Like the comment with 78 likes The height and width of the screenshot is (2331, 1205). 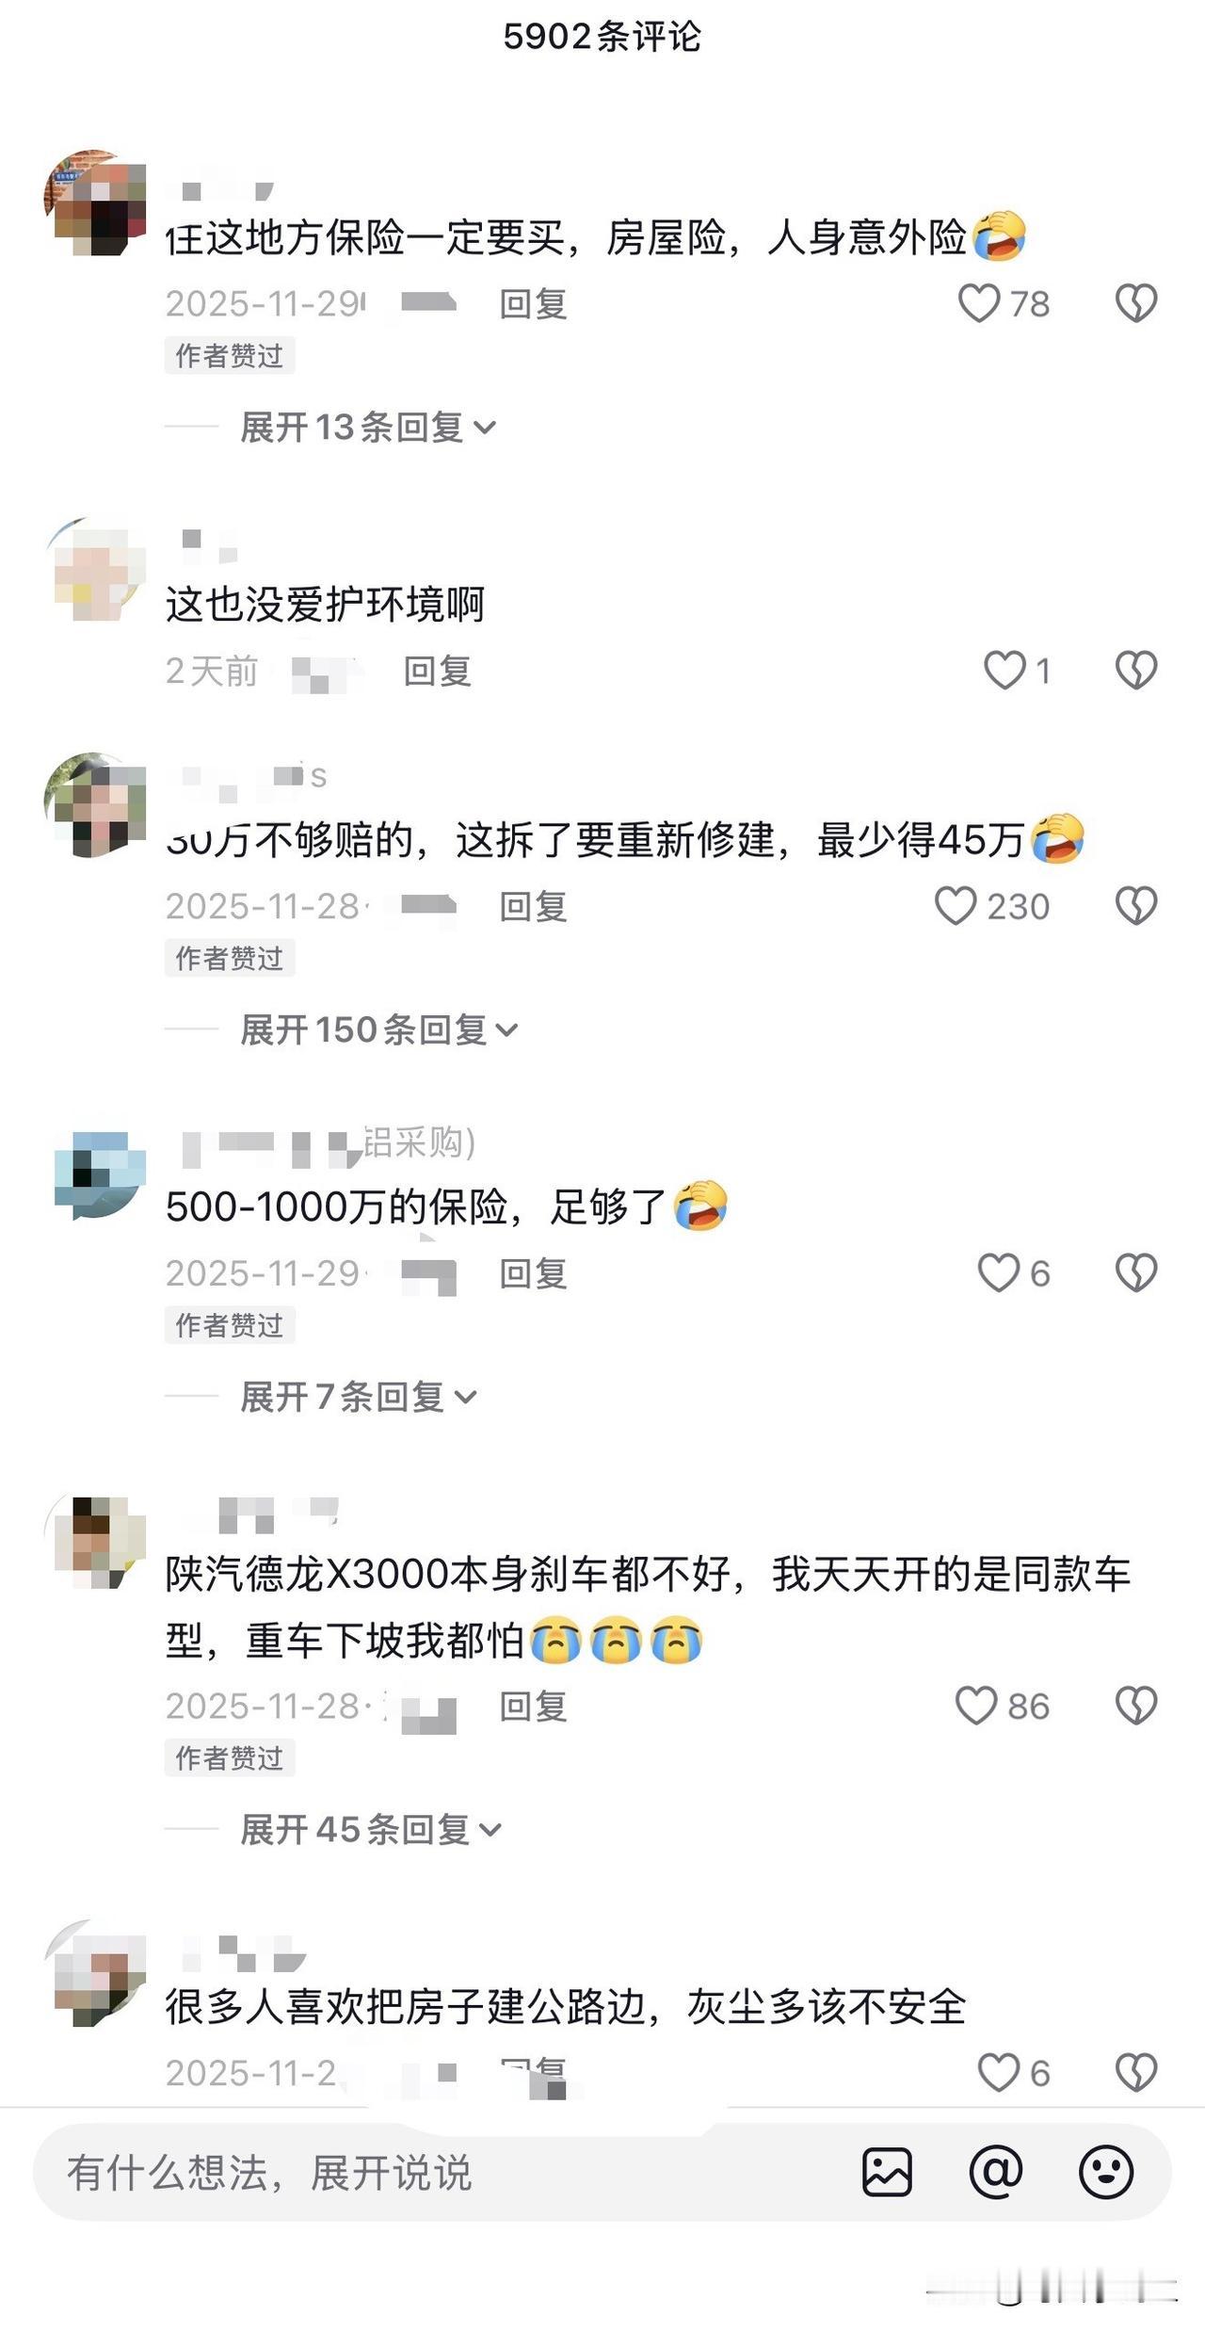(979, 303)
